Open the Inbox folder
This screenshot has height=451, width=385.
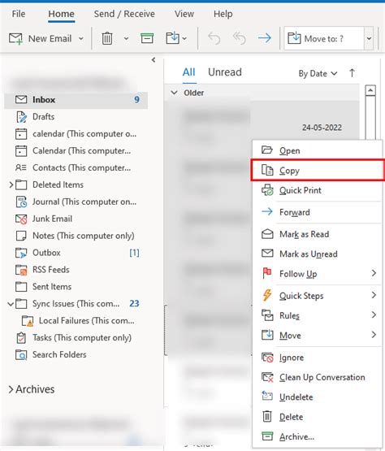tap(76, 100)
